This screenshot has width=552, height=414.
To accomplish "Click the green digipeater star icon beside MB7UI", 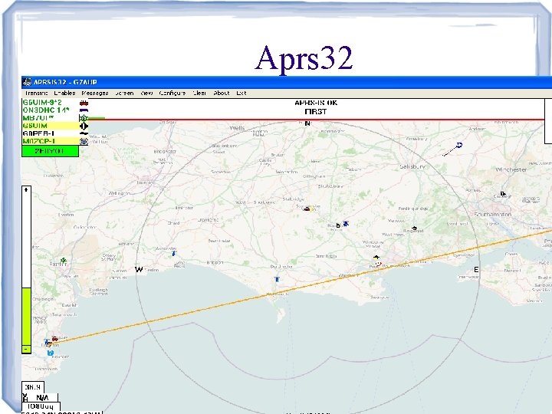I will (84, 118).
